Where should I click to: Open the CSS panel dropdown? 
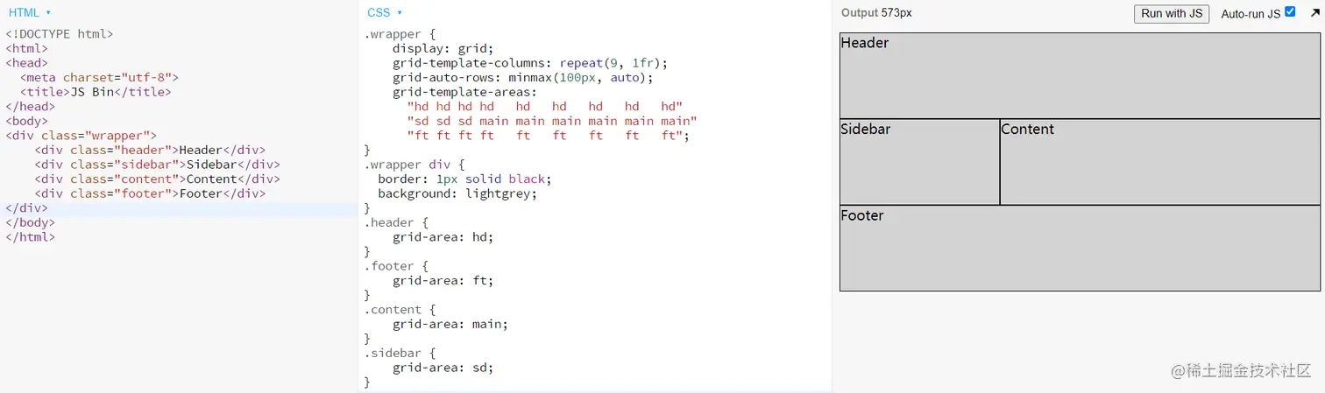[x=385, y=12]
